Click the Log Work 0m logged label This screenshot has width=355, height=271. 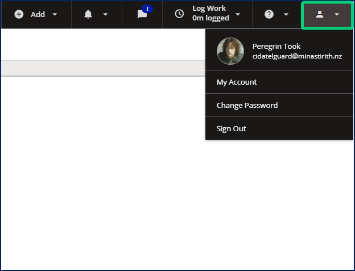pyautogui.click(x=210, y=13)
